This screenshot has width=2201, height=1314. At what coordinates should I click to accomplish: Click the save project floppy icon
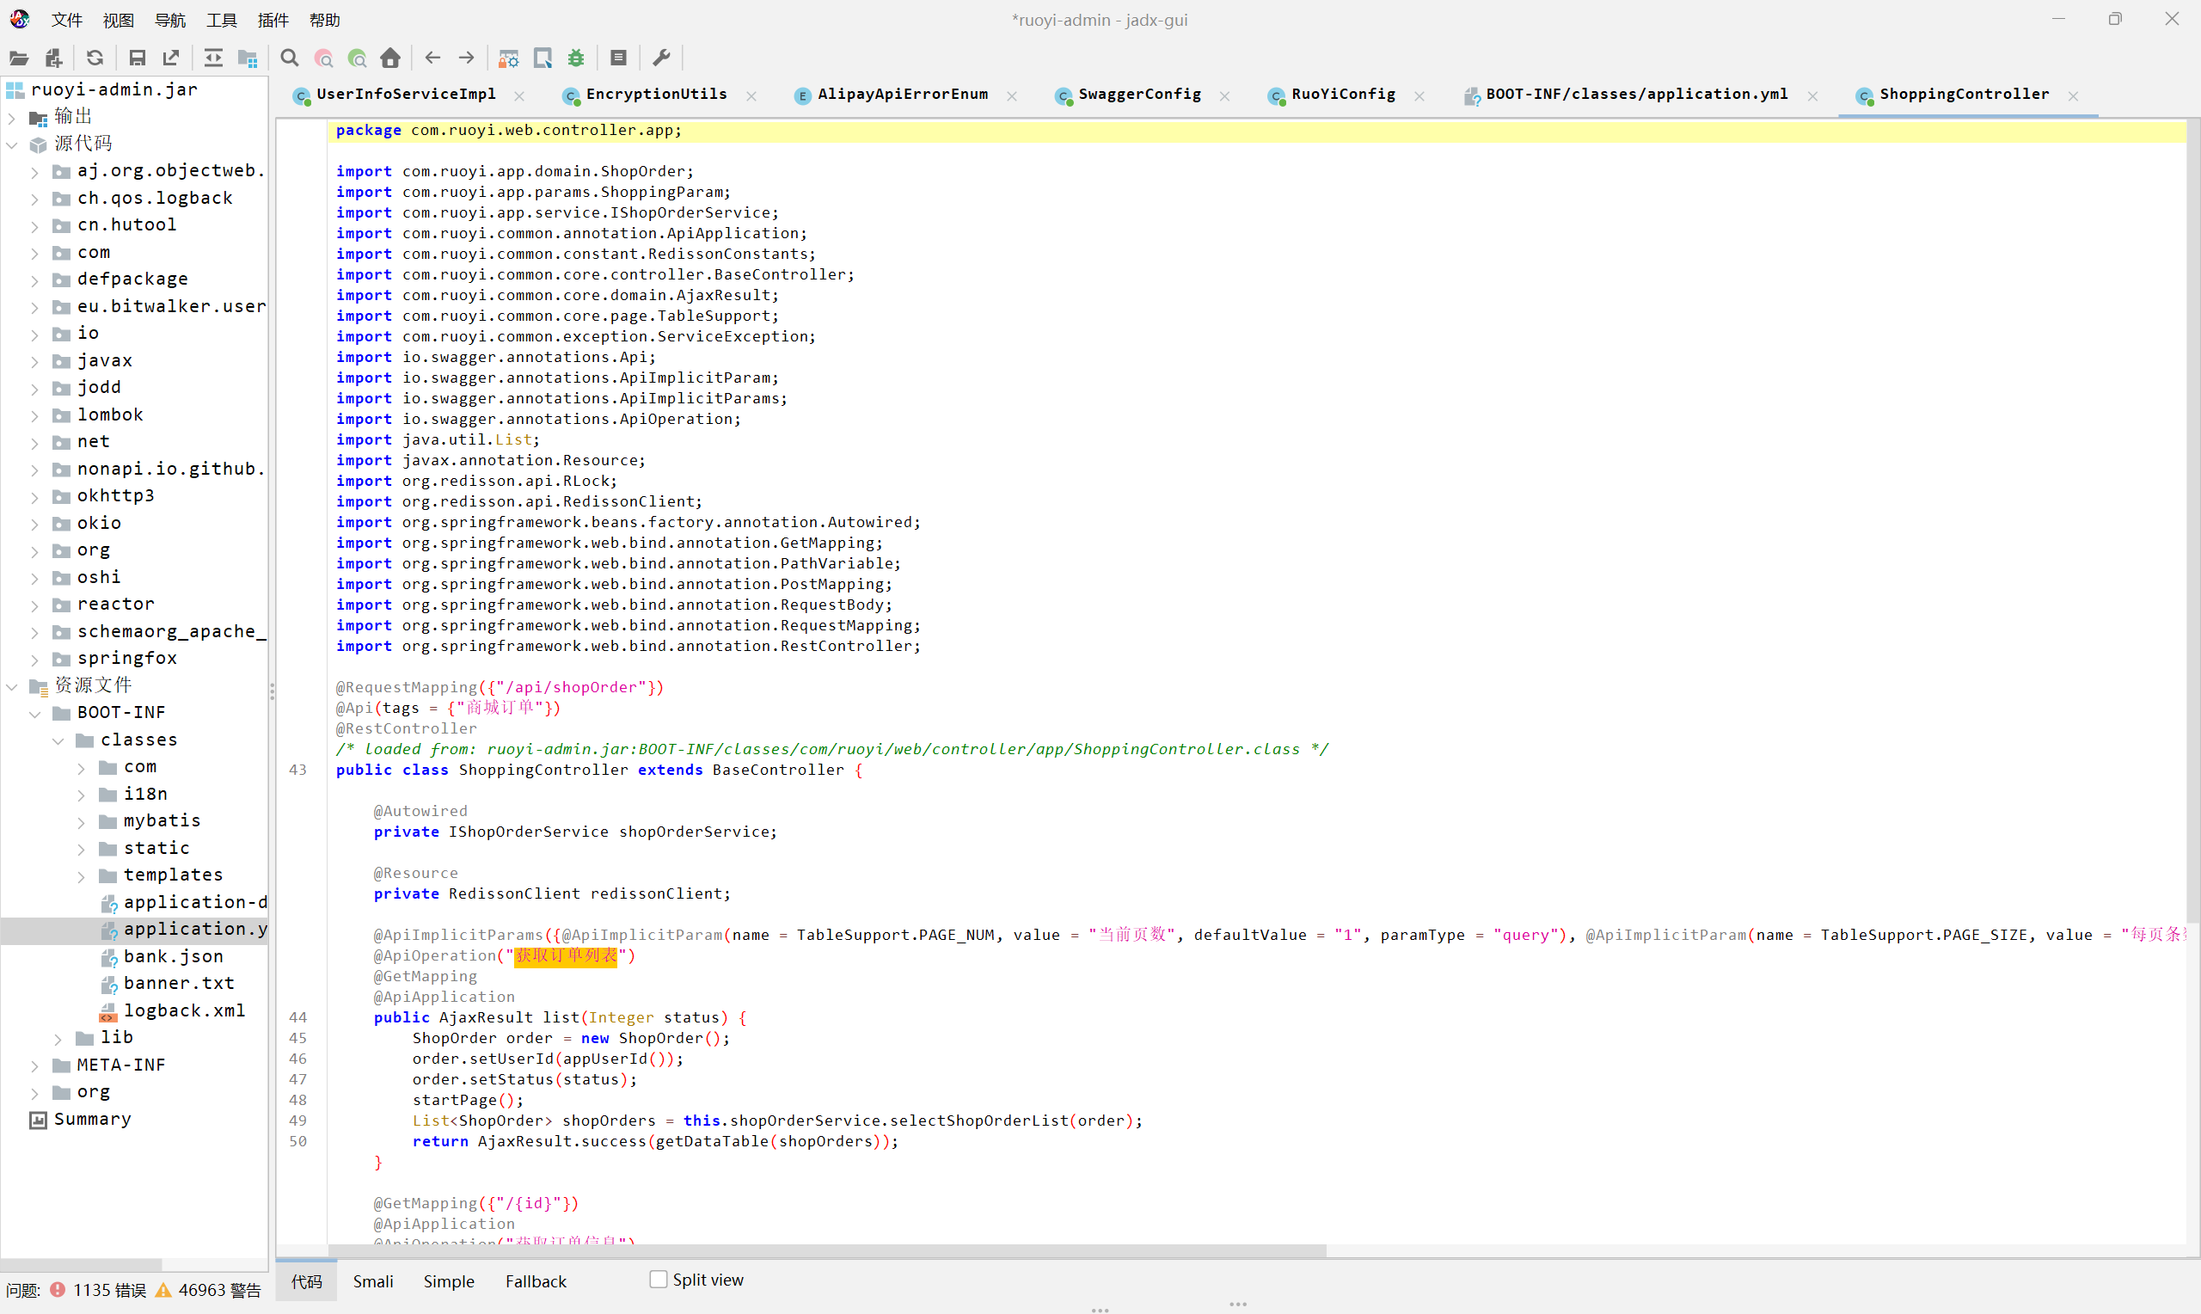pyautogui.click(x=138, y=58)
